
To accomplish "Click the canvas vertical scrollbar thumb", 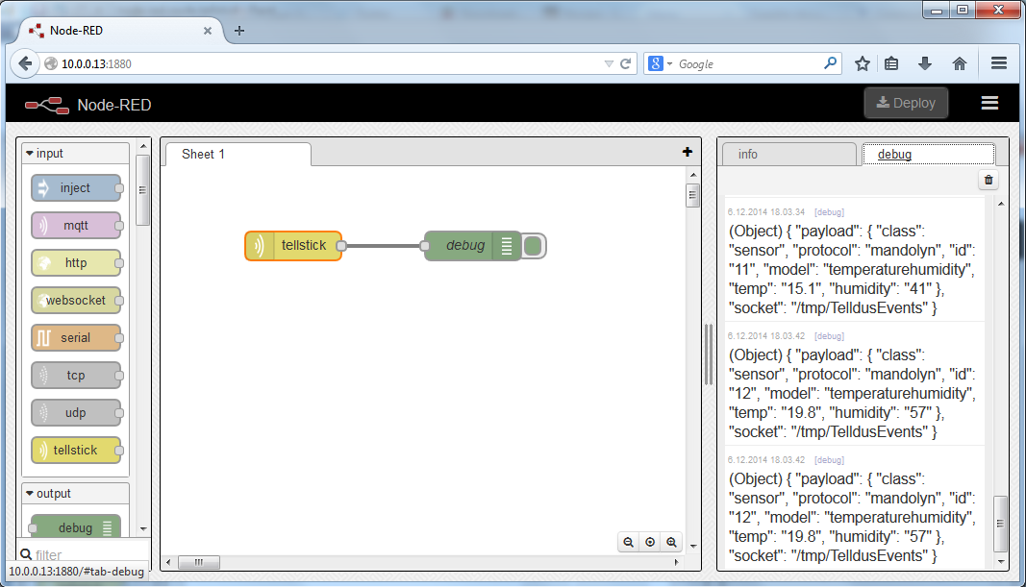I will 692,195.
